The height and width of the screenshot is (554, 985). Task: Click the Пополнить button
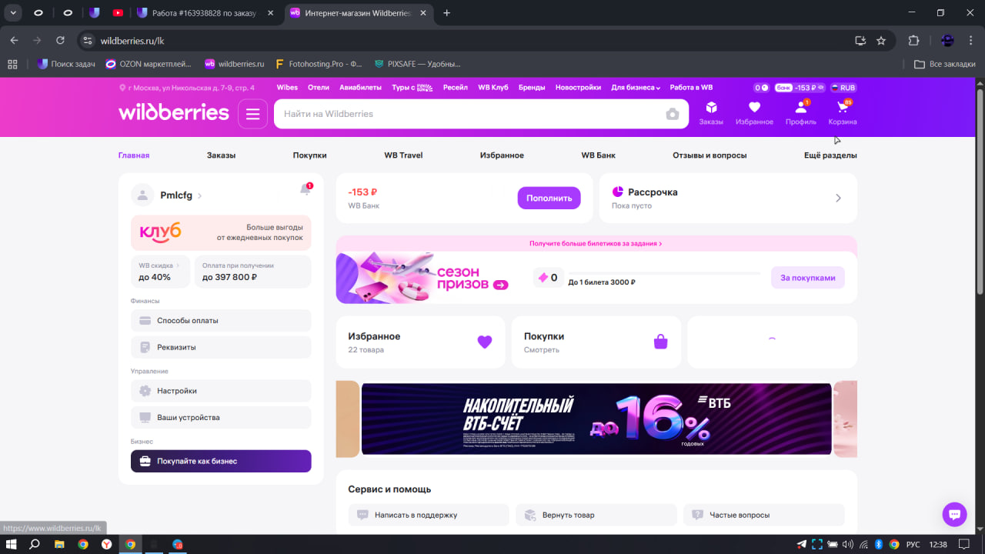pyautogui.click(x=549, y=198)
